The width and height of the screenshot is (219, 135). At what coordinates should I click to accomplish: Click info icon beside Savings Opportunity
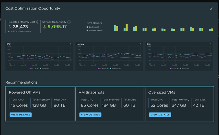[69, 22]
